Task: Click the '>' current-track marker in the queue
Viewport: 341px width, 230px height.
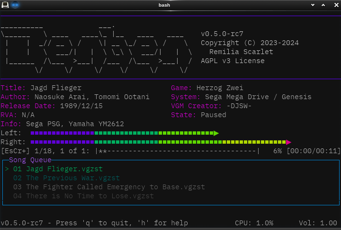Action: pyautogui.click(x=7, y=169)
